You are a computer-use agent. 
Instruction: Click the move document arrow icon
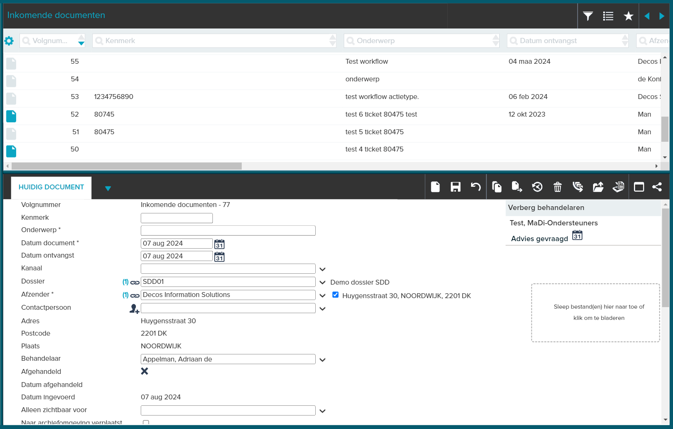tap(517, 187)
